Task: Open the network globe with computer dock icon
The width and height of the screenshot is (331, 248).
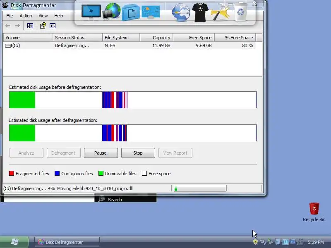Action: pyautogui.click(x=111, y=12)
